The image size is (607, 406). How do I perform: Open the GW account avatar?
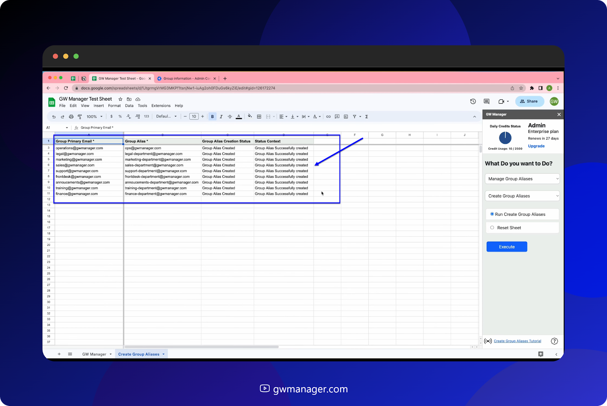coord(554,101)
